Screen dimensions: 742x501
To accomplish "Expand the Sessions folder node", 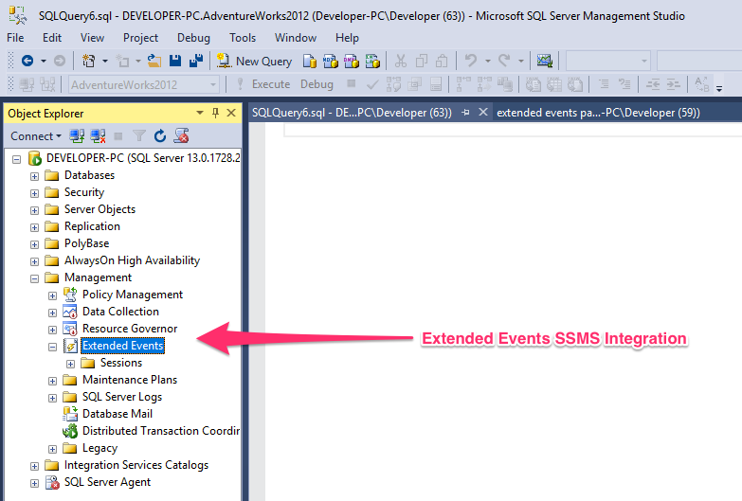I will (x=70, y=364).
